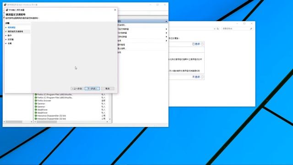Maximize the Control Panel window
This screenshot has height=165, width=293.
coord(244,23)
